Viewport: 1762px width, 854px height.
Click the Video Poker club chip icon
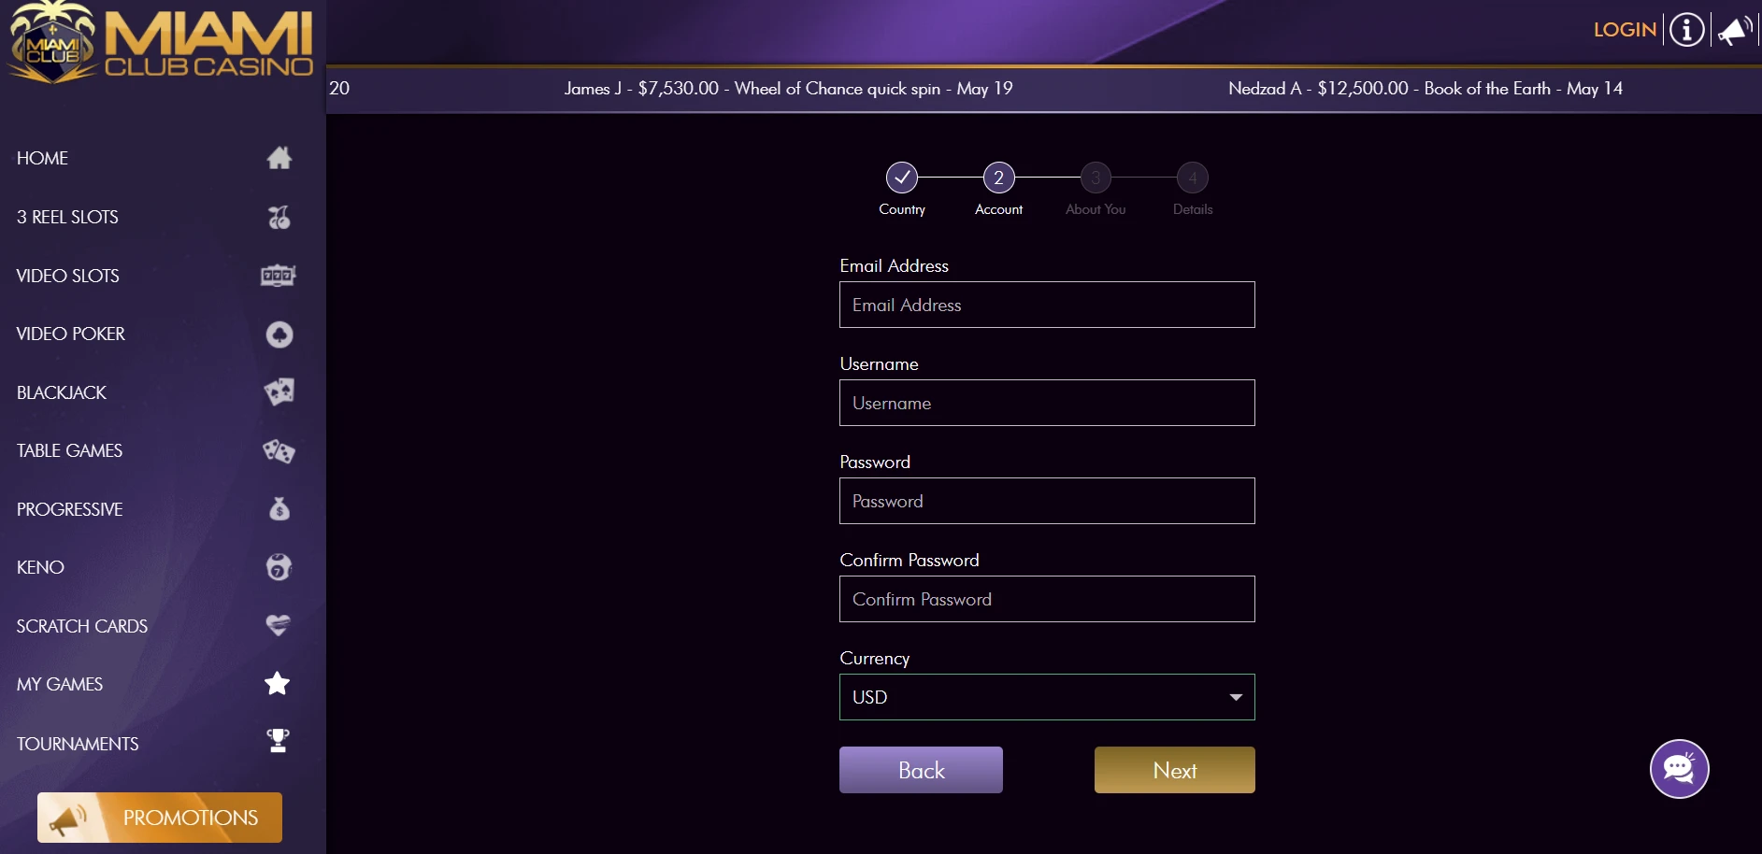pos(279,334)
